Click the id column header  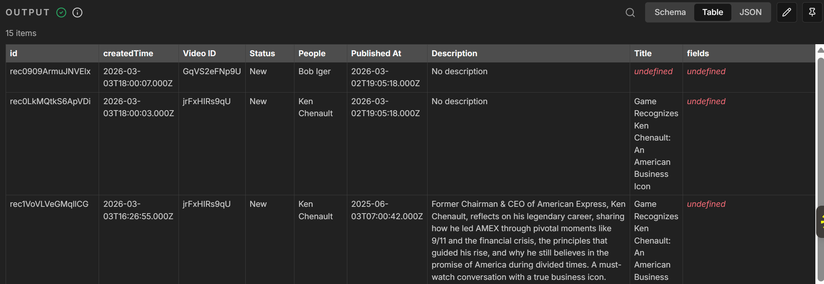pyautogui.click(x=14, y=54)
